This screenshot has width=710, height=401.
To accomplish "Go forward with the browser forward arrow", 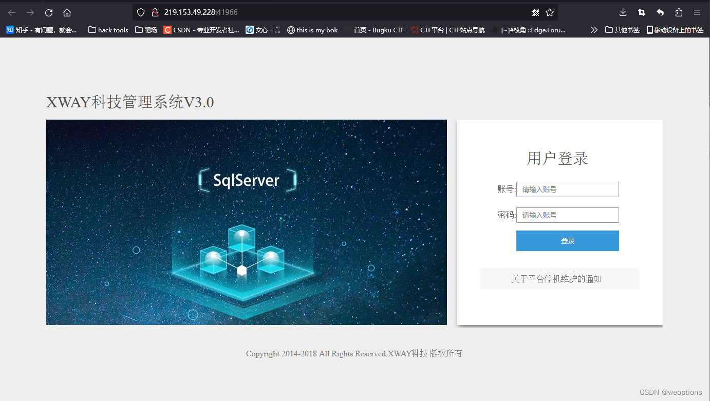I will (30, 12).
